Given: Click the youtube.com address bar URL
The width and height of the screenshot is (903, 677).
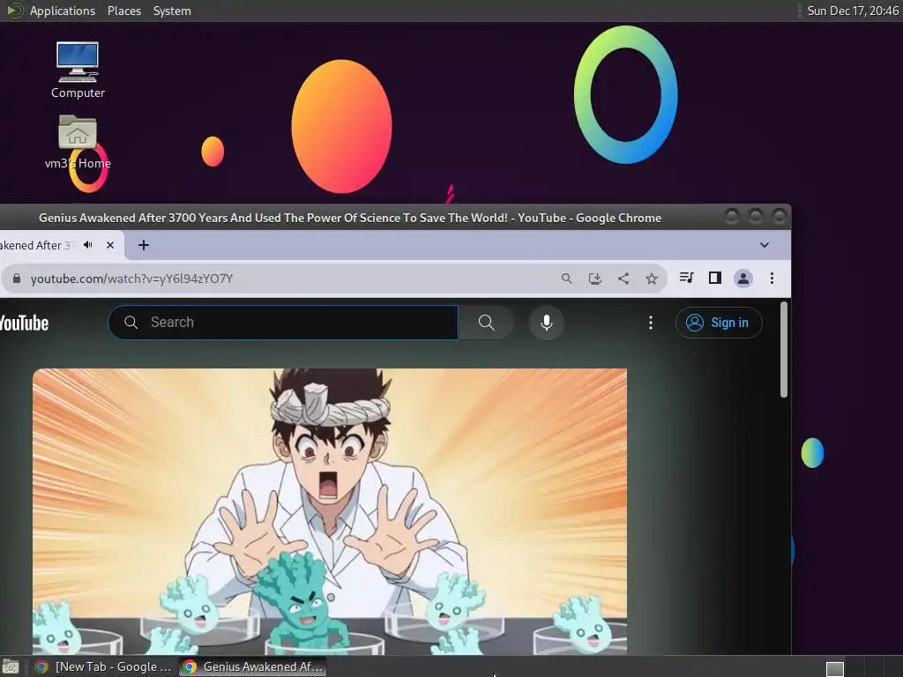Looking at the screenshot, I should coord(131,279).
